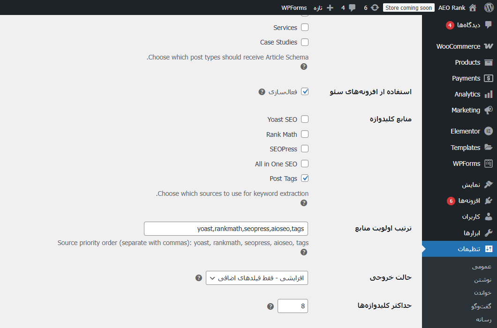Viewport: 497px width, 328px height.
Task: Click the ترتیب اولویت منابع text field
Action: point(226,229)
